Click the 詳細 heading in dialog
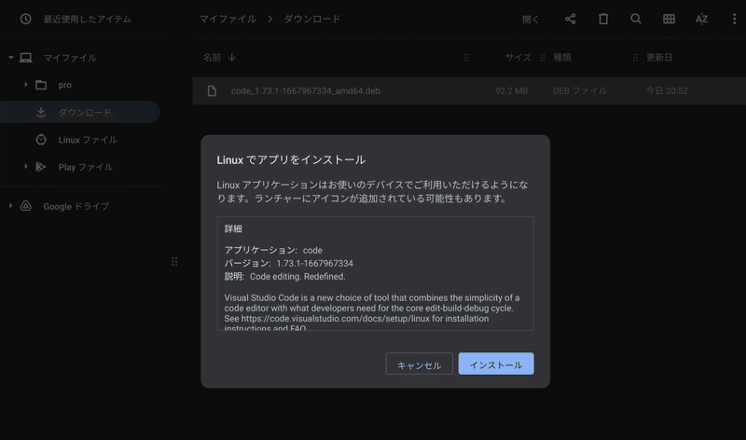Screen dimensions: 746x440 point(233,228)
